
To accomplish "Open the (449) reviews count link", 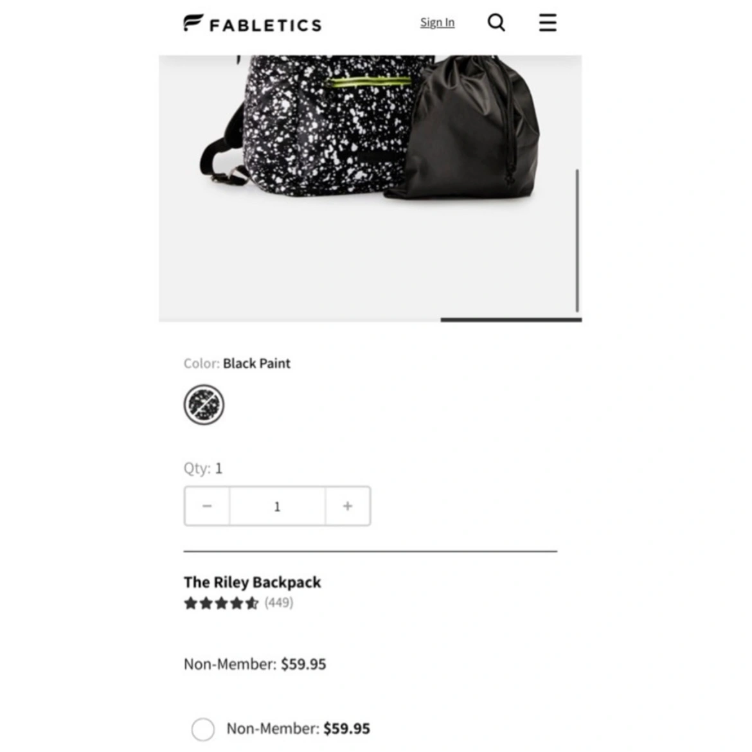I will tap(279, 602).
